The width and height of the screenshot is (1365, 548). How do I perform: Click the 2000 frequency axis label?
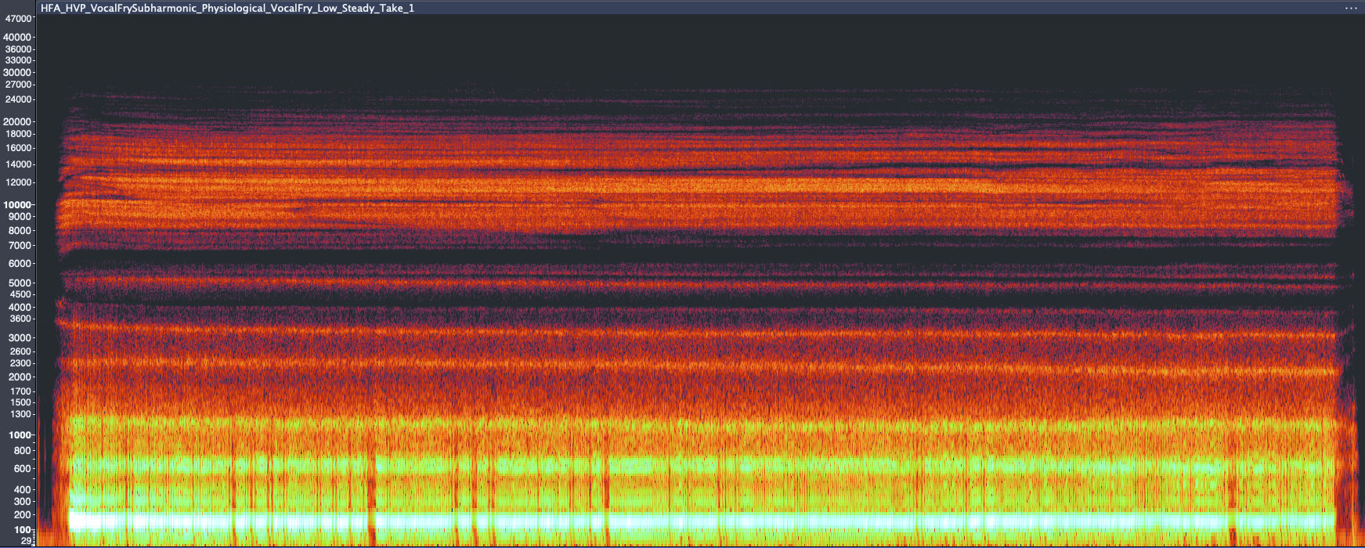(x=20, y=377)
